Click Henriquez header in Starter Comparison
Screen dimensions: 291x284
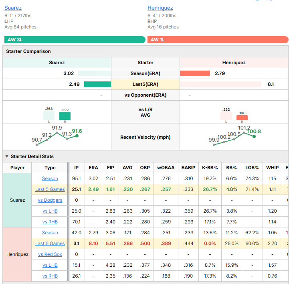[234, 63]
